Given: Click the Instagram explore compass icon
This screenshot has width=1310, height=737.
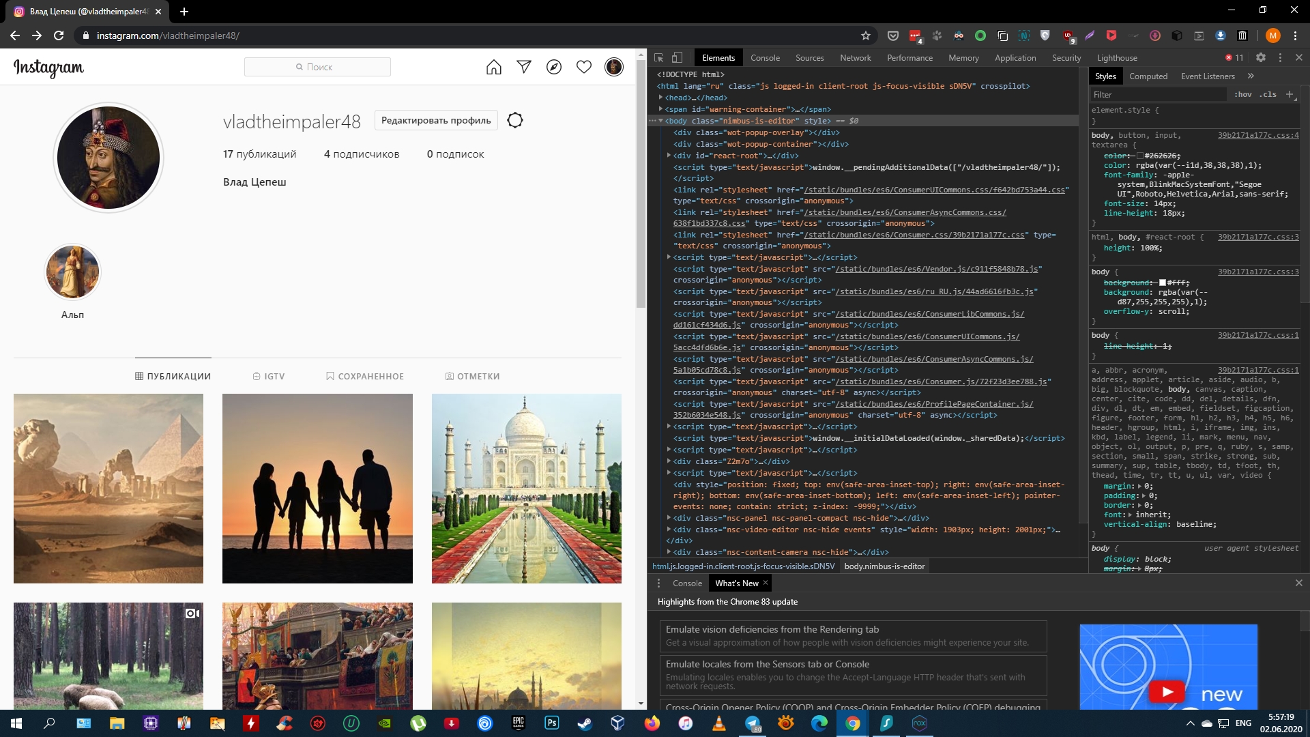Looking at the screenshot, I should [x=553, y=67].
